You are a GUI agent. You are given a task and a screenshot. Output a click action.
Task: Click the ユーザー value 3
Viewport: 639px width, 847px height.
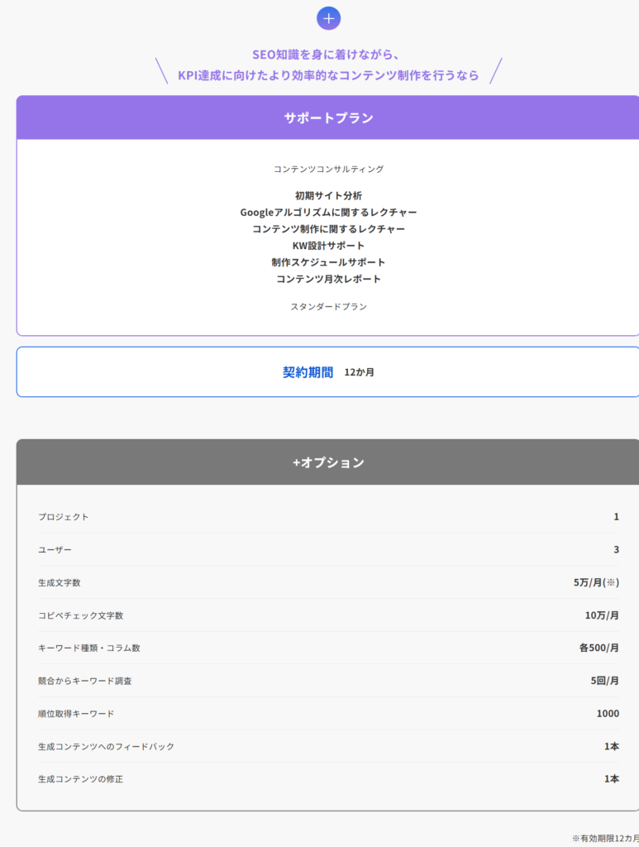click(616, 550)
